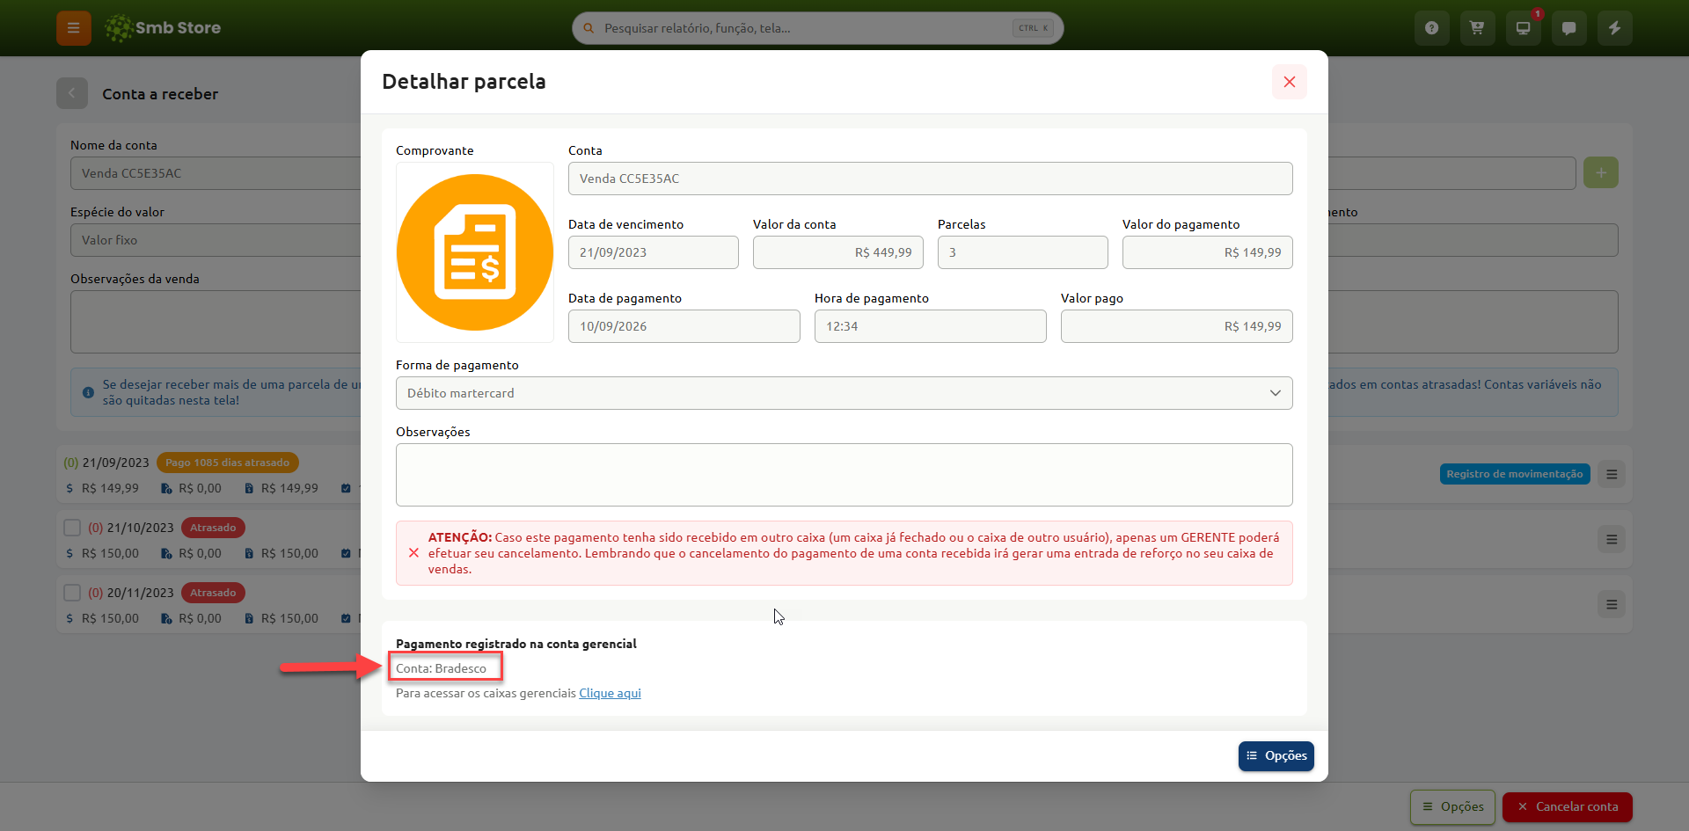1689x831 pixels.
Task: Click the Atrasado badge for 21/10/2023
Action: click(x=213, y=528)
